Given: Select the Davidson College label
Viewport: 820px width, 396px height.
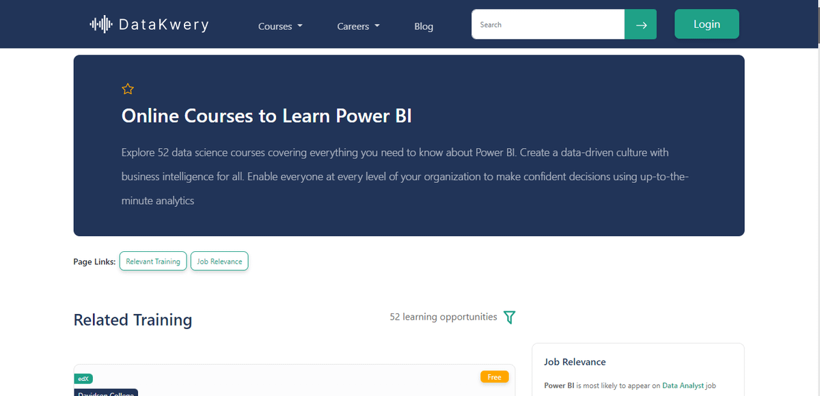Looking at the screenshot, I should (106, 393).
